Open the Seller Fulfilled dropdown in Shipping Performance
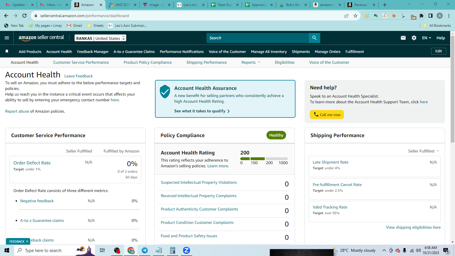The width and height of the screenshot is (455, 256). [x=423, y=151]
